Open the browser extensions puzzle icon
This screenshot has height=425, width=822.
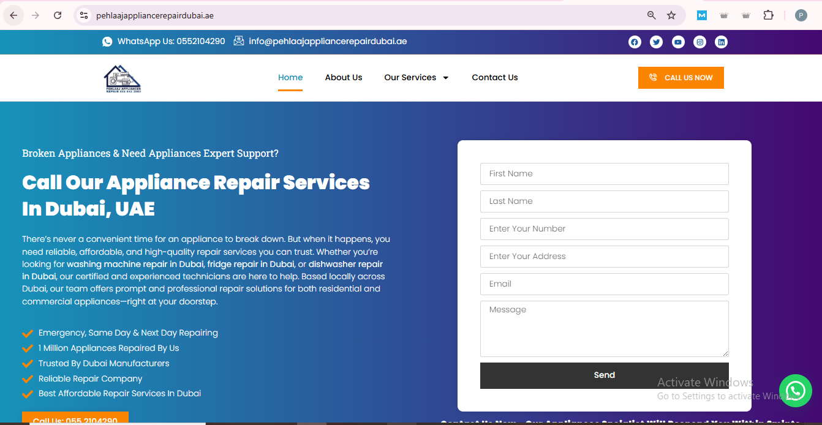pyautogui.click(x=768, y=15)
